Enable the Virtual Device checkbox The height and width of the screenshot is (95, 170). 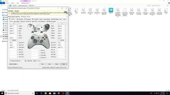(10, 61)
